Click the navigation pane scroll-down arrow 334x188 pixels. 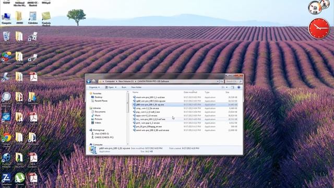[x=127, y=144]
